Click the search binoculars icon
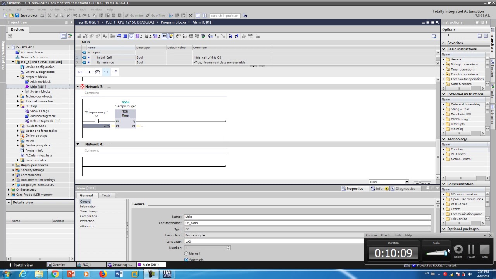 click(x=245, y=15)
